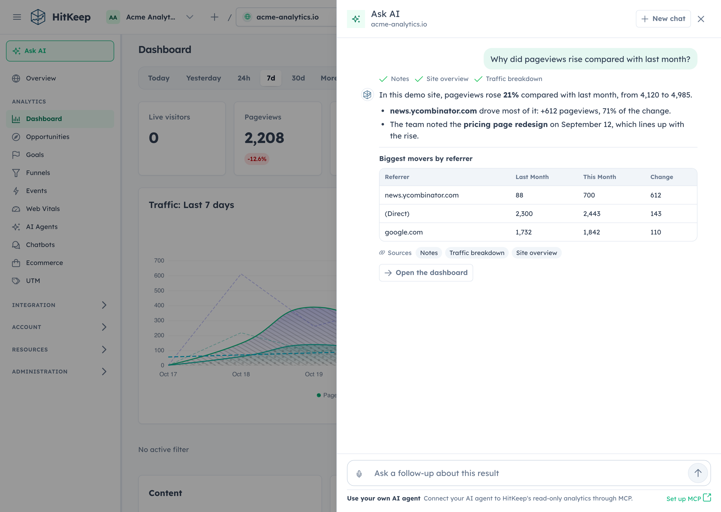
Task: Open Overview in the sidebar
Action: coord(60,78)
